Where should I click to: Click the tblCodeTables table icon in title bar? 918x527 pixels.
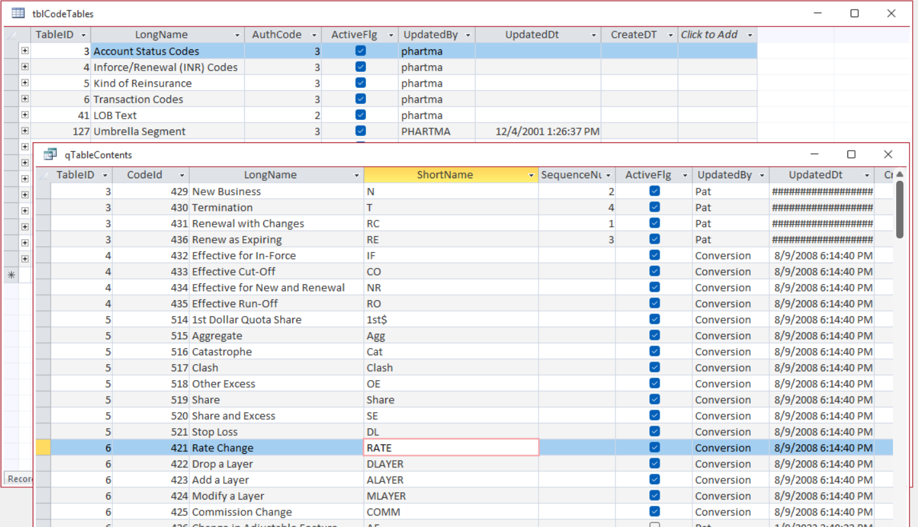(19, 13)
